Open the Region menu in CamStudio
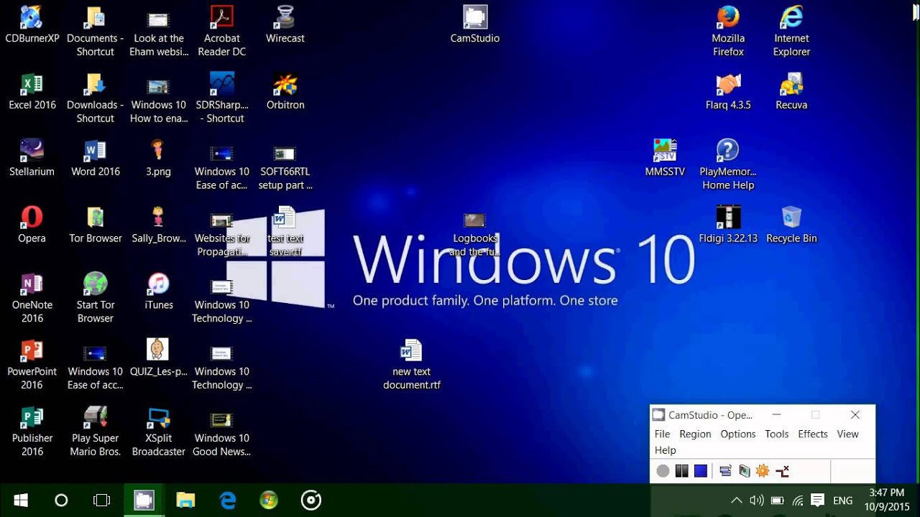The image size is (920, 517). [x=695, y=434]
